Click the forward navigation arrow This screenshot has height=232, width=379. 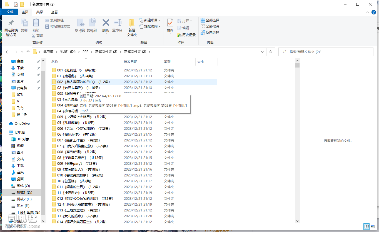coord(16,52)
